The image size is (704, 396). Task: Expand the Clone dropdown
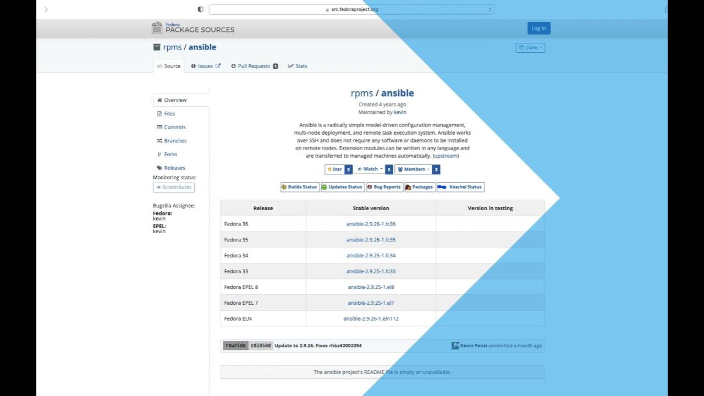[x=530, y=48]
